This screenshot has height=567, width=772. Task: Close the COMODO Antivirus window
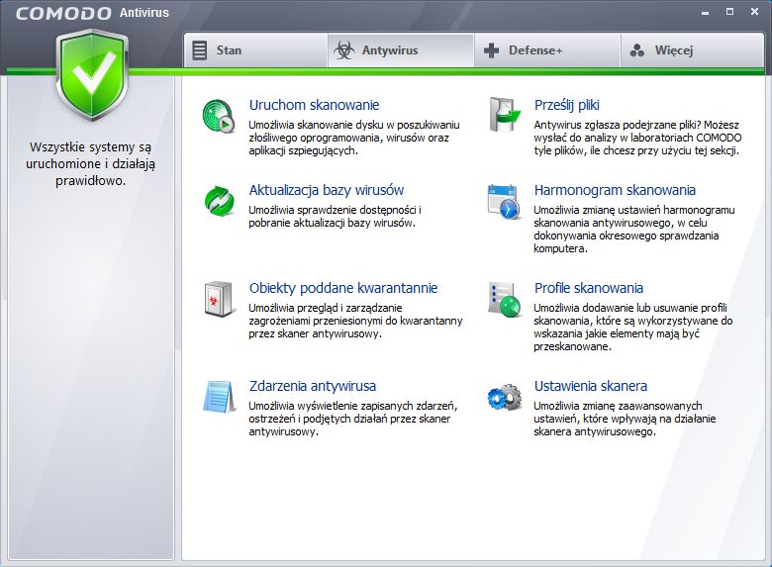coord(754,12)
